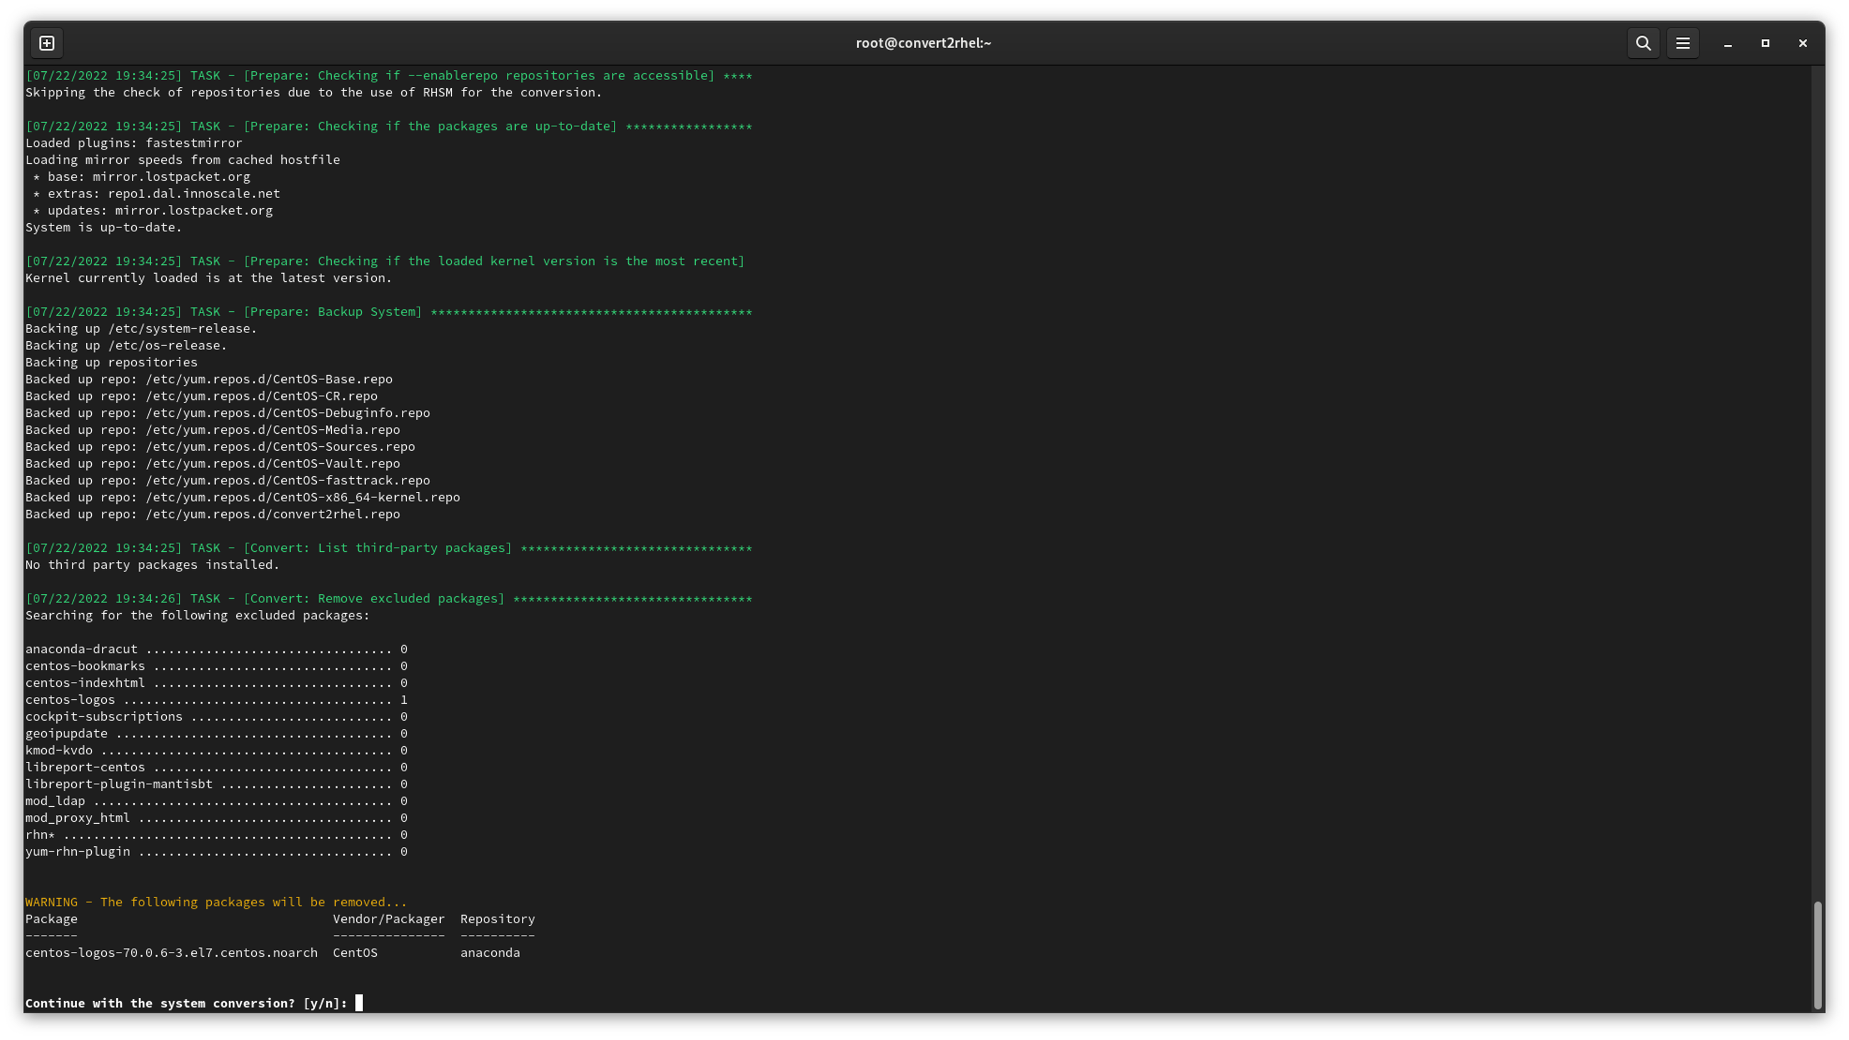This screenshot has width=1849, height=1040.
Task: Minimize the terminal window
Action: [x=1728, y=44]
